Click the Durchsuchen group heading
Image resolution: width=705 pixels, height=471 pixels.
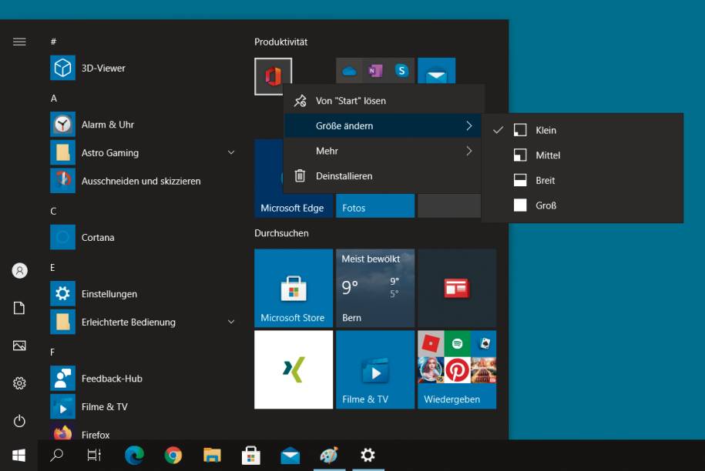click(281, 233)
